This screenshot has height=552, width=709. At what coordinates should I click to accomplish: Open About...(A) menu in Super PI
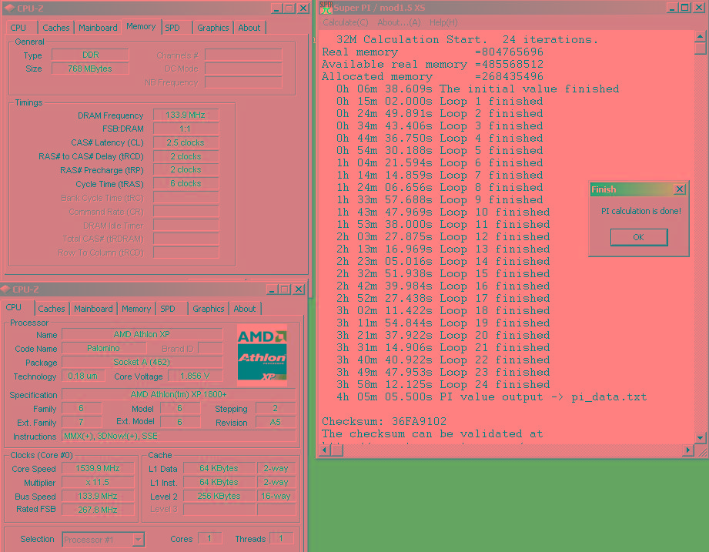[399, 22]
